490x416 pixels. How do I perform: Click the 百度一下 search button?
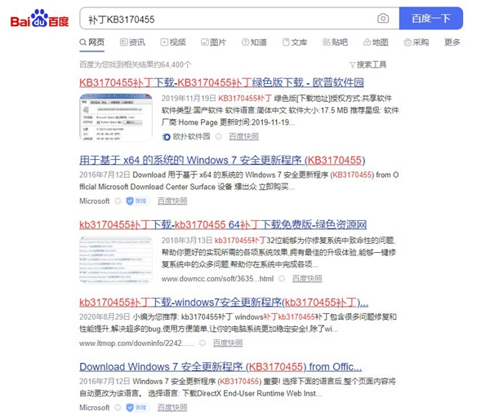point(431,19)
